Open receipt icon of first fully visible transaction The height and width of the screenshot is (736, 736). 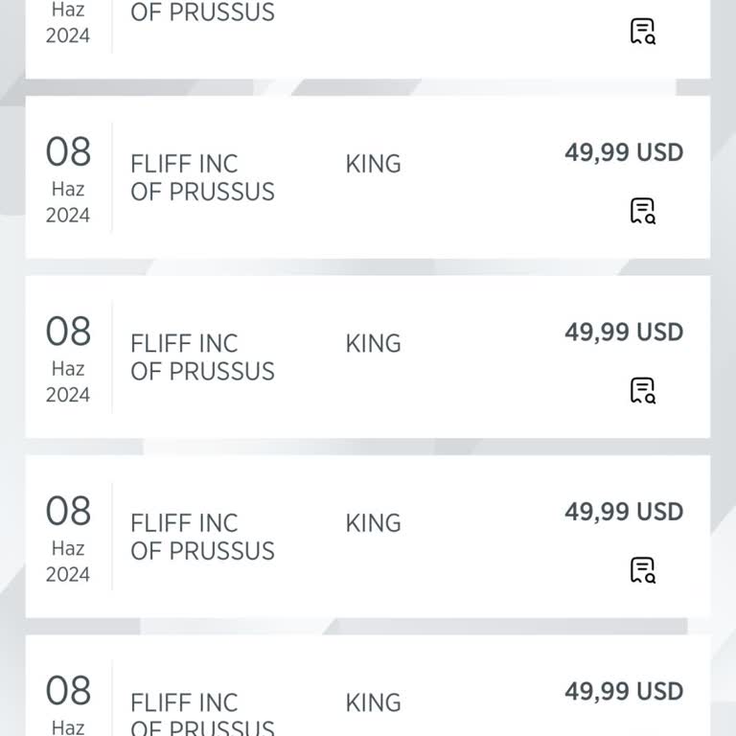click(x=642, y=211)
